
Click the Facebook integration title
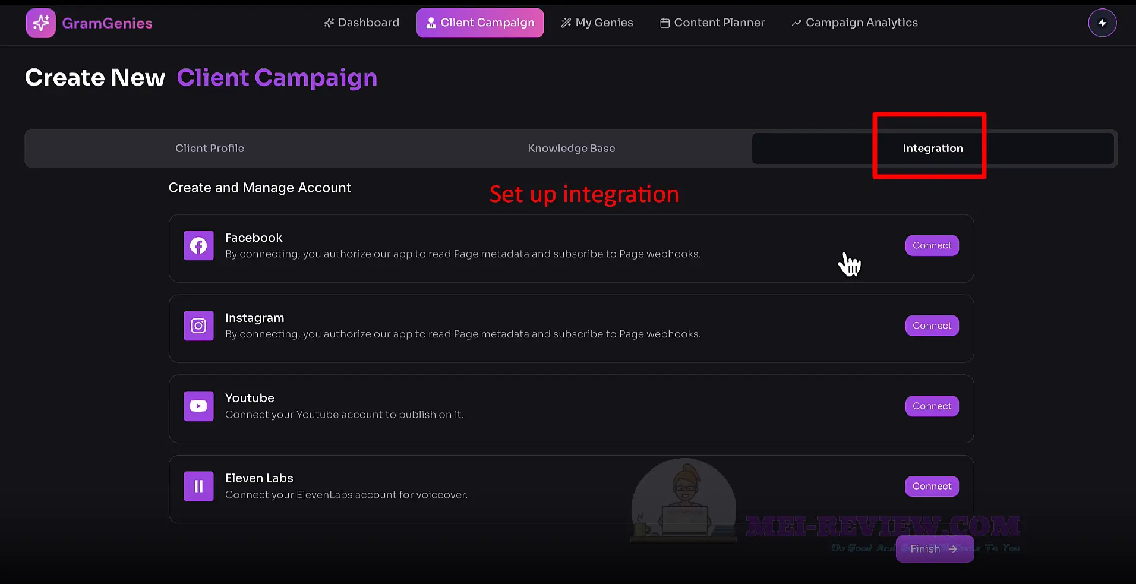[254, 238]
